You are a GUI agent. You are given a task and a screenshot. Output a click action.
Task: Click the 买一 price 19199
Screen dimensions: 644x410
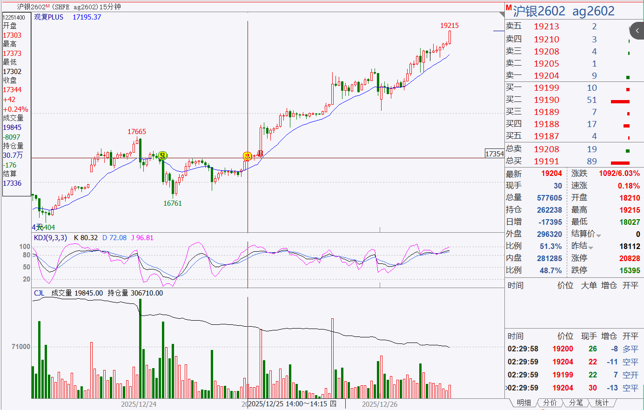pyautogui.click(x=546, y=88)
